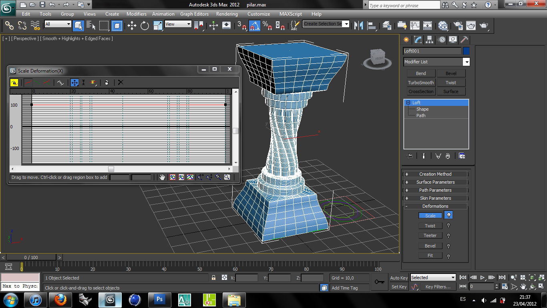Open the Modifier List dropdown
The image size is (547, 308).
click(x=466, y=62)
